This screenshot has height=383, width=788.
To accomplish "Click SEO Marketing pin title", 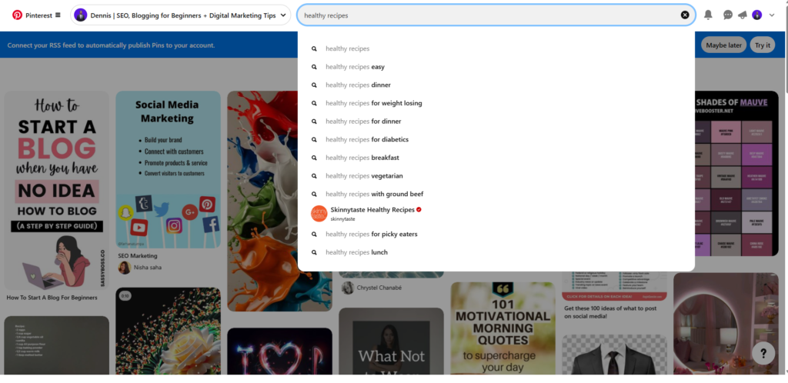I will point(138,255).
